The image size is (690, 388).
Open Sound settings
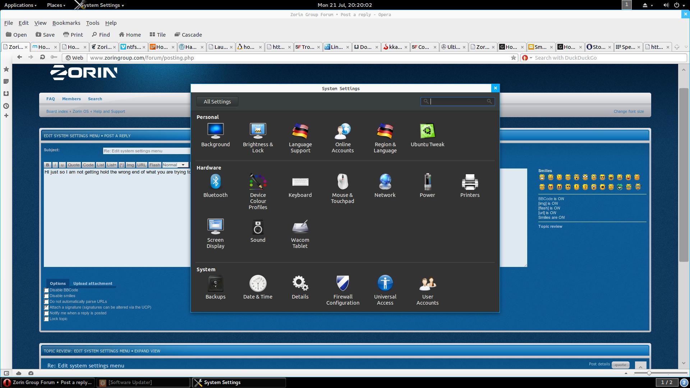[x=258, y=231]
